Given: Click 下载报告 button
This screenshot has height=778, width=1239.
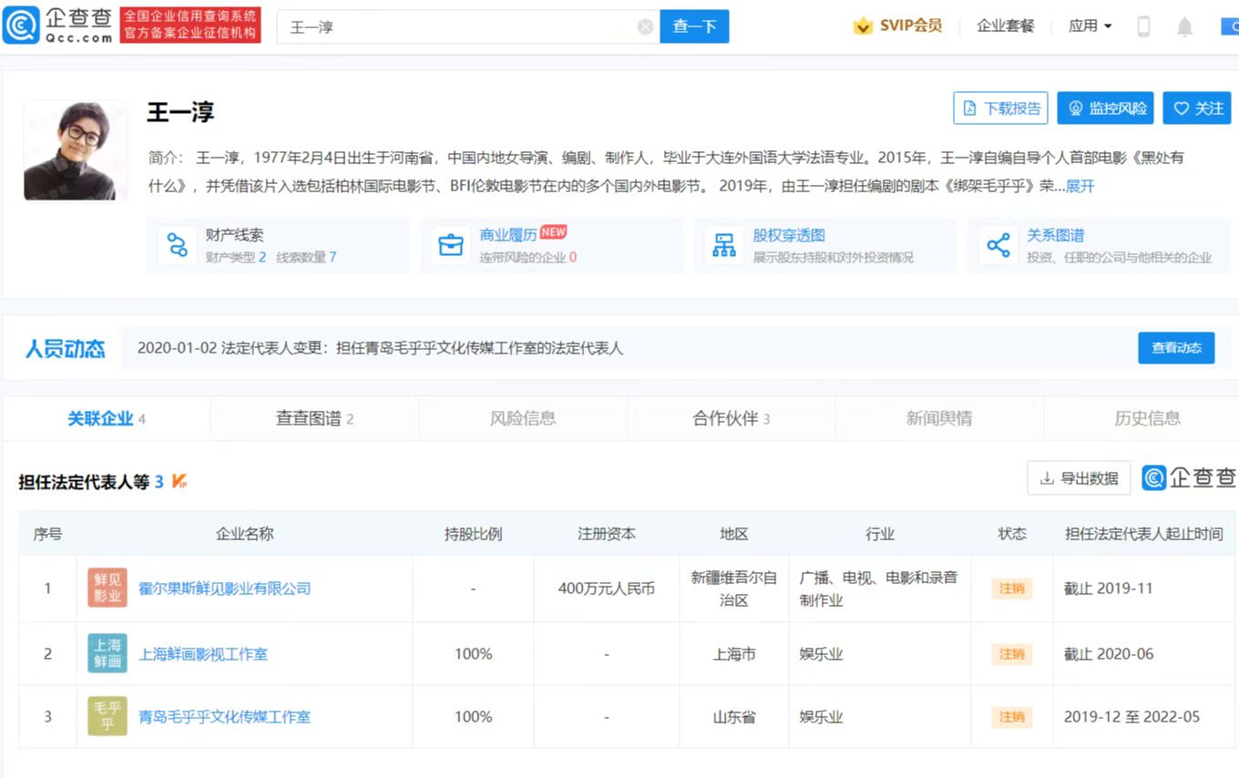Looking at the screenshot, I should coord(1000,108).
